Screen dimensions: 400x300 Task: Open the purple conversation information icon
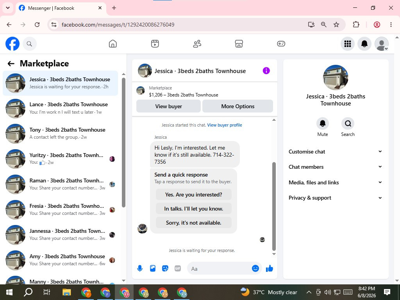coord(266,71)
